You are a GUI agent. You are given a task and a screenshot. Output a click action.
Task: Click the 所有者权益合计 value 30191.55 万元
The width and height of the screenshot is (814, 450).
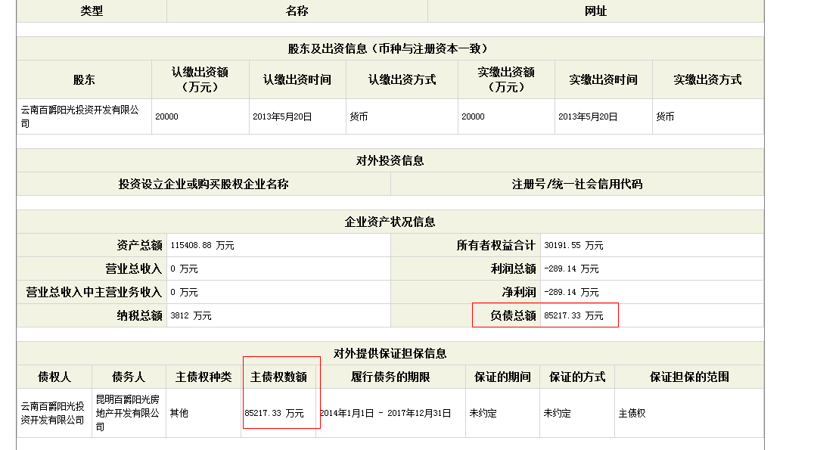pos(573,246)
